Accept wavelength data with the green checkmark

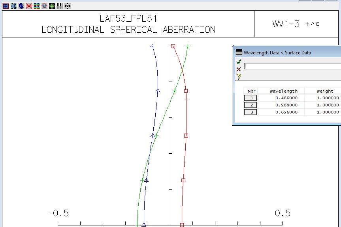[x=239, y=62]
